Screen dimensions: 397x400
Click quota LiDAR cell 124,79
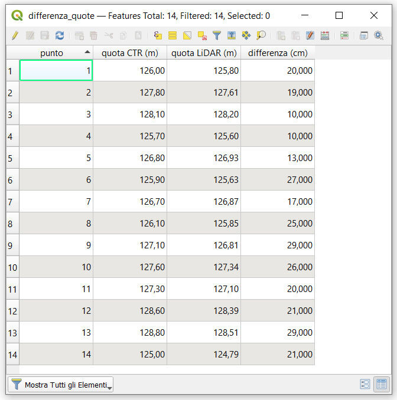tap(204, 355)
